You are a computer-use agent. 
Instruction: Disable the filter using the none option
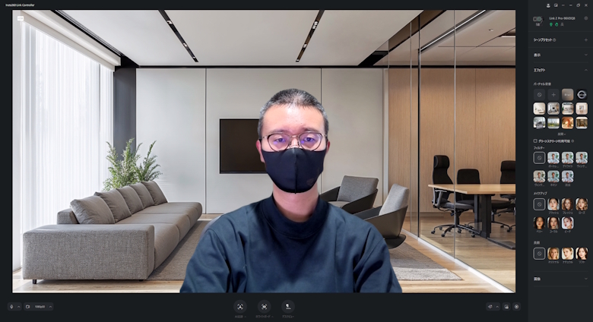click(539, 158)
